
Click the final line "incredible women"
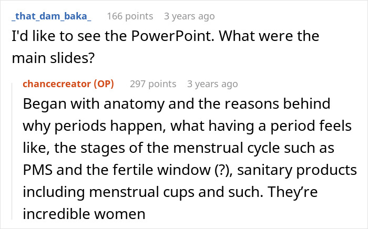pyautogui.click(x=84, y=215)
